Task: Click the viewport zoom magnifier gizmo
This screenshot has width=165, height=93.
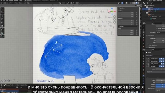Action: pyautogui.click(x=114, y=17)
